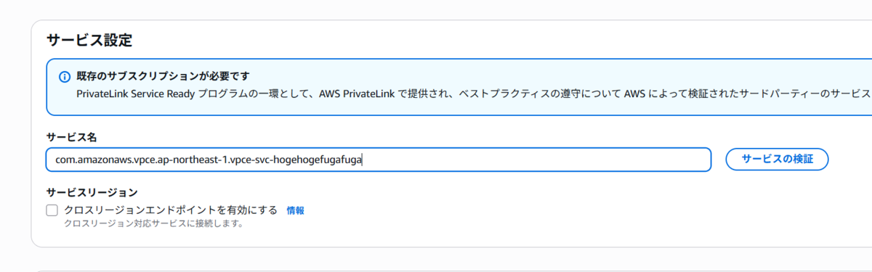
Task: Click the サービス設定 section heading
Action: point(89,41)
